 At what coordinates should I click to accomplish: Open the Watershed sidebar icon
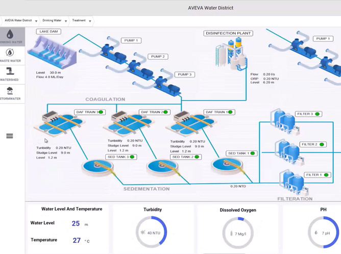(x=10, y=74)
